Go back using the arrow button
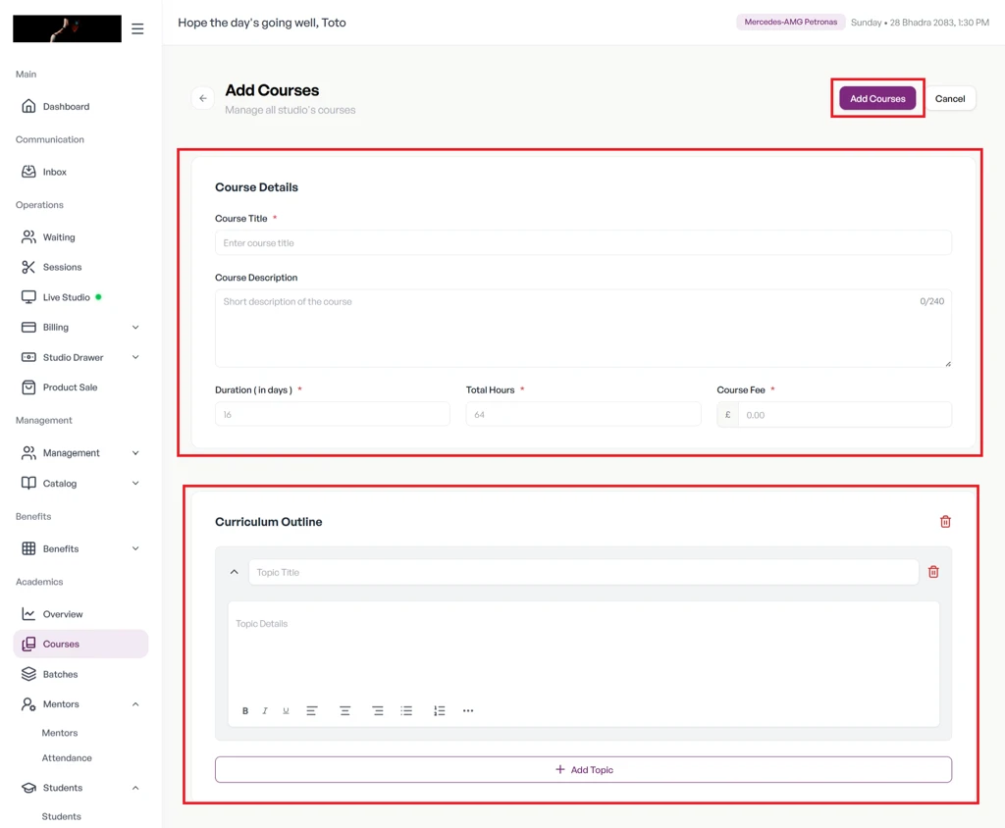This screenshot has height=828, width=1005. pos(203,98)
